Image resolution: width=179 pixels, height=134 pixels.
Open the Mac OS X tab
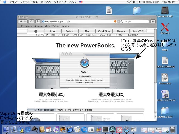138,31
